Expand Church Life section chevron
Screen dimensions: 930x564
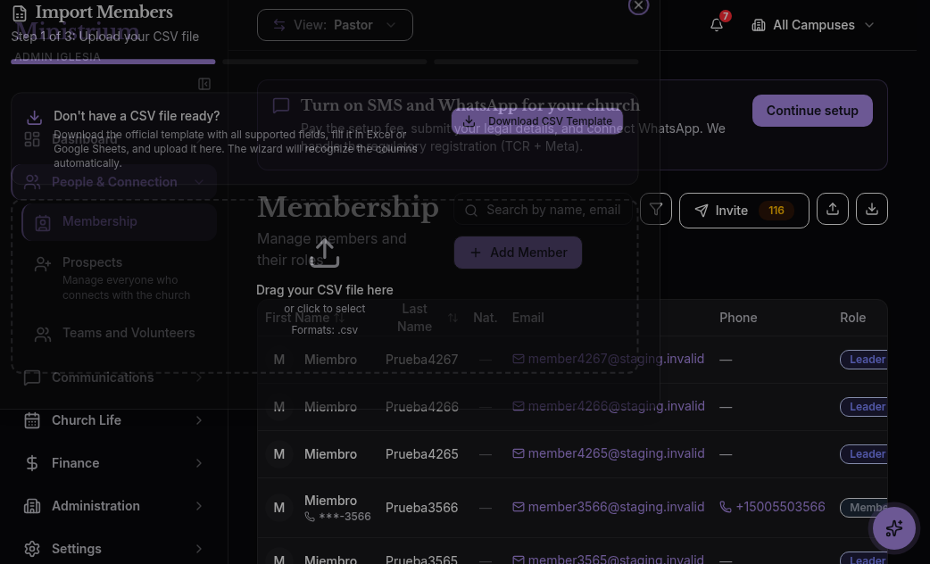(x=199, y=420)
